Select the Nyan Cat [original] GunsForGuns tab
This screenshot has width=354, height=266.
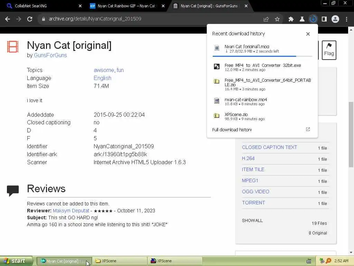(209, 6)
